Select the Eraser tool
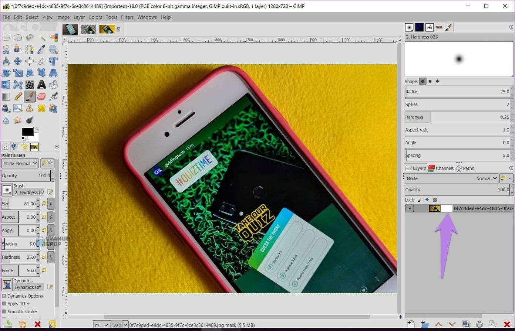Screen dimensions: 515x331 pyautogui.click(x=41, y=96)
